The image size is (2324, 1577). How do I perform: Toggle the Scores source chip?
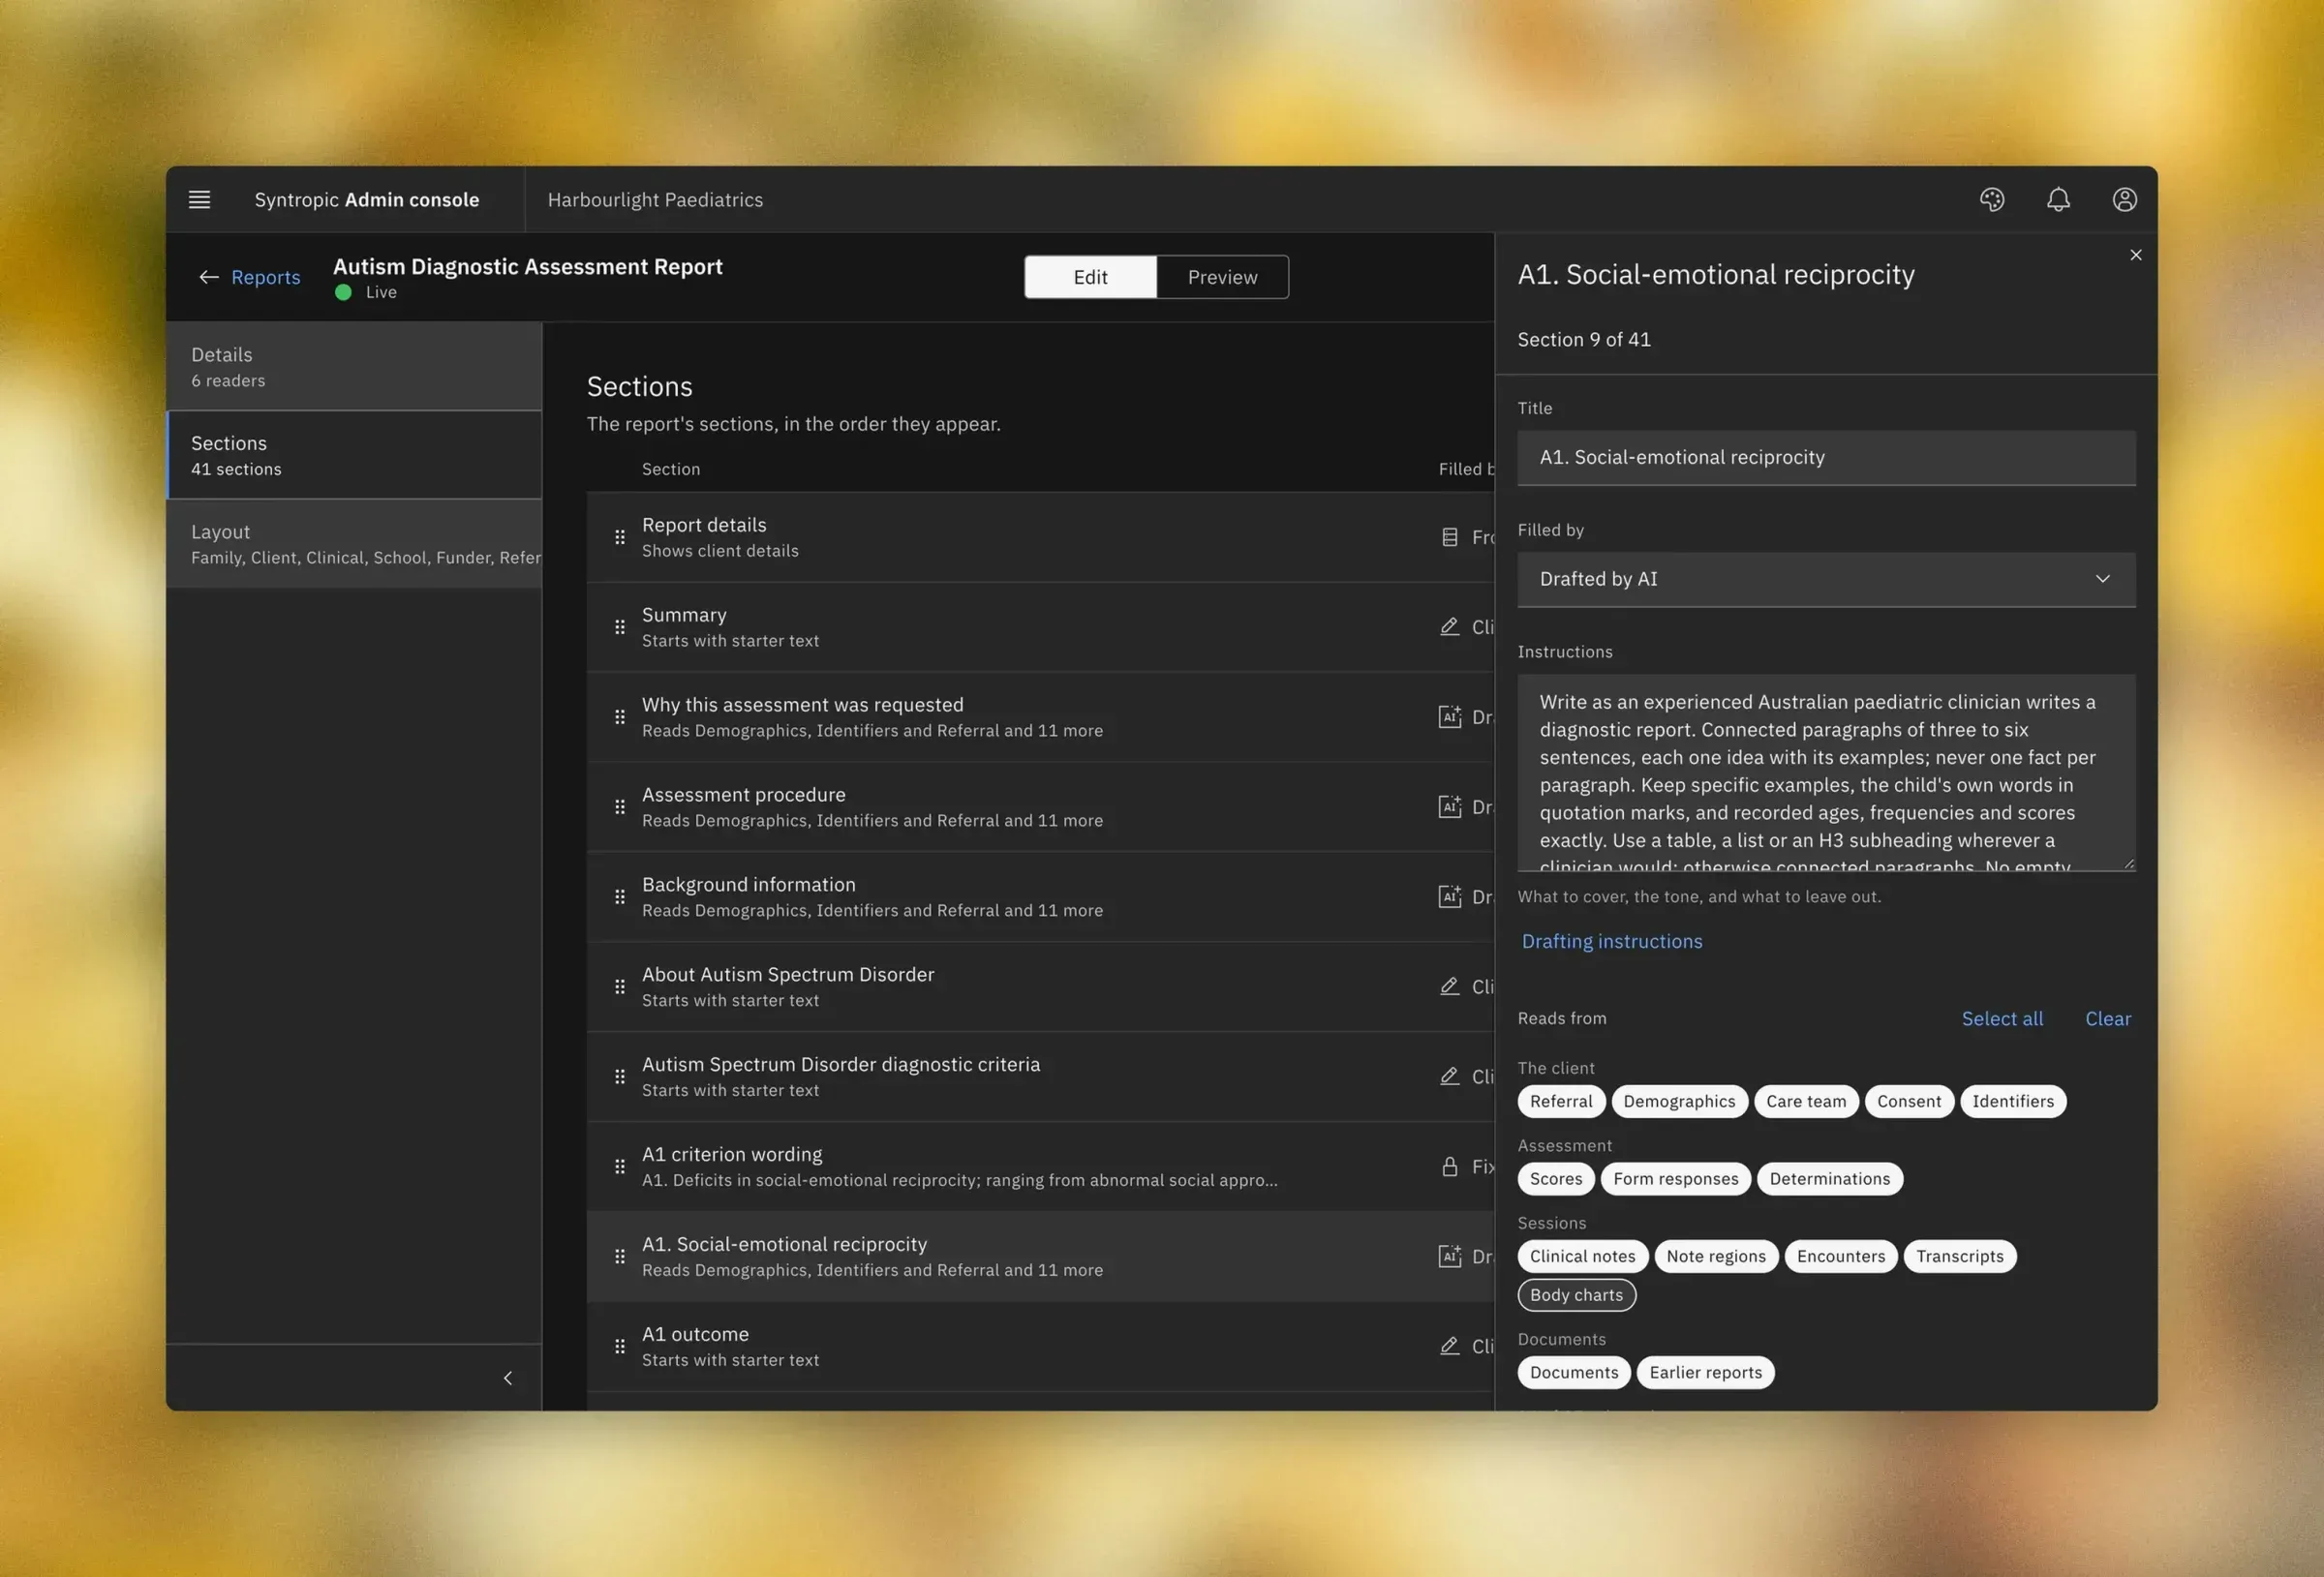point(1555,1178)
